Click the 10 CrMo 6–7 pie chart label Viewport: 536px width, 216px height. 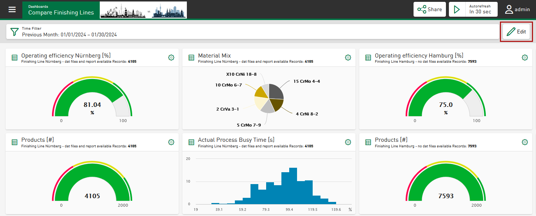tap(229, 85)
